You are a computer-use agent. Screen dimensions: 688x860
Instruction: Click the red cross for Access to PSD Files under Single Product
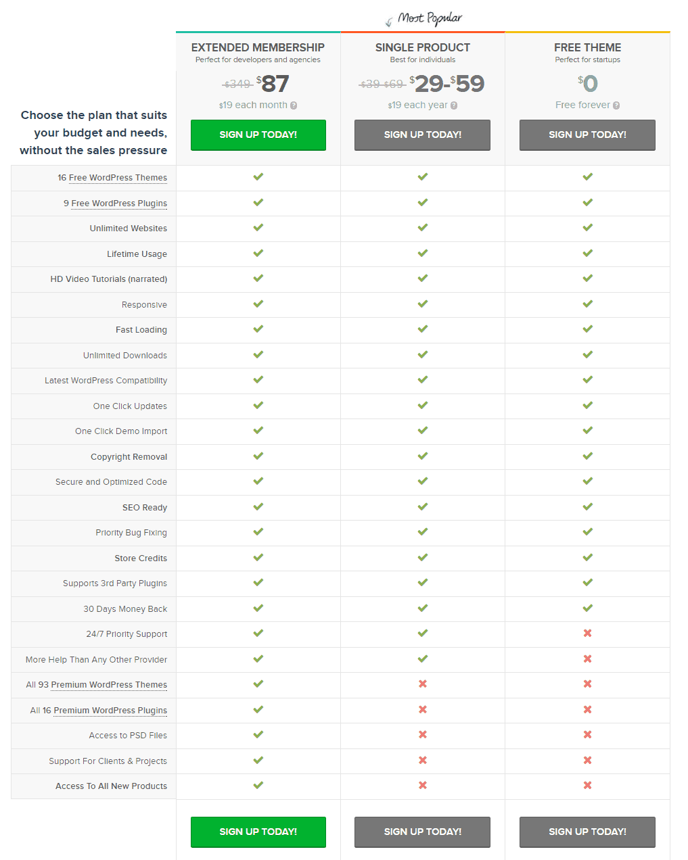tap(423, 735)
